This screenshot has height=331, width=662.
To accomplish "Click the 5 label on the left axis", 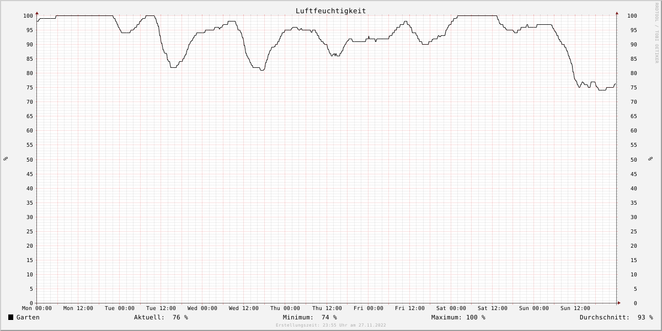I will (31, 289).
